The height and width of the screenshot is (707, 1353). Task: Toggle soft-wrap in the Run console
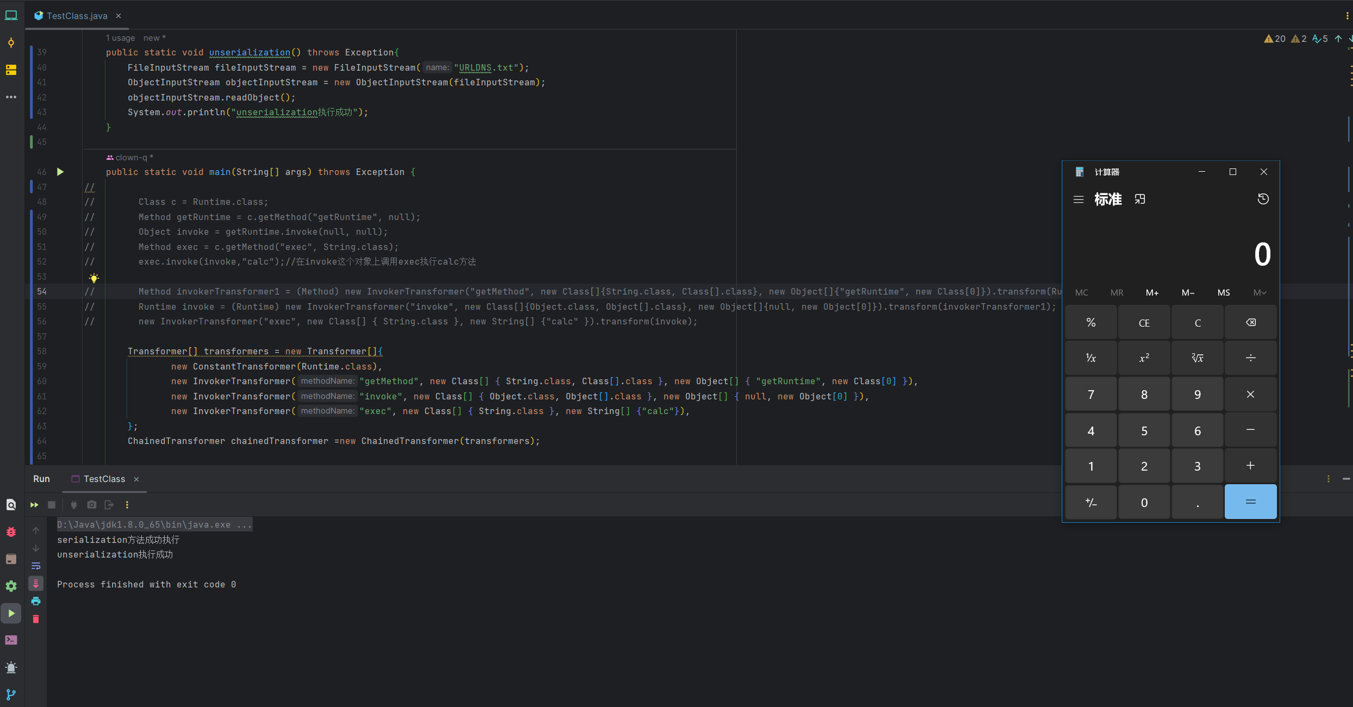click(36, 566)
